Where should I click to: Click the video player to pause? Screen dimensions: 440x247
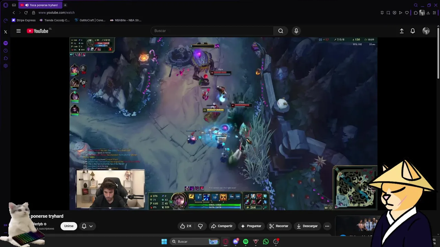click(223, 123)
